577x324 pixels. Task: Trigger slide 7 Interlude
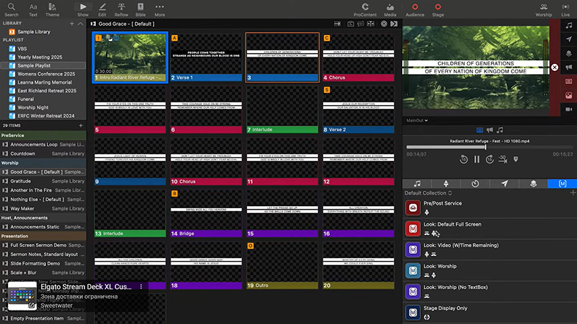(x=282, y=109)
